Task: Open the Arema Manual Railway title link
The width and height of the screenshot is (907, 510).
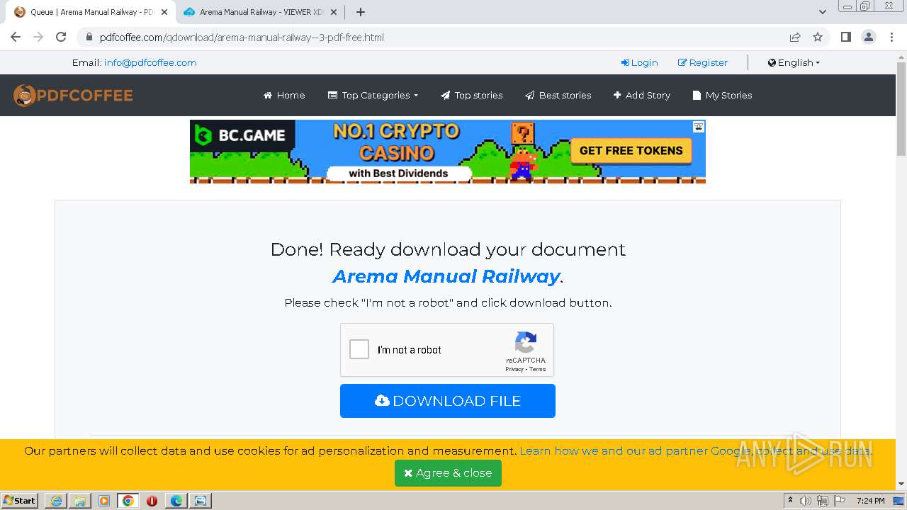Action: [446, 276]
